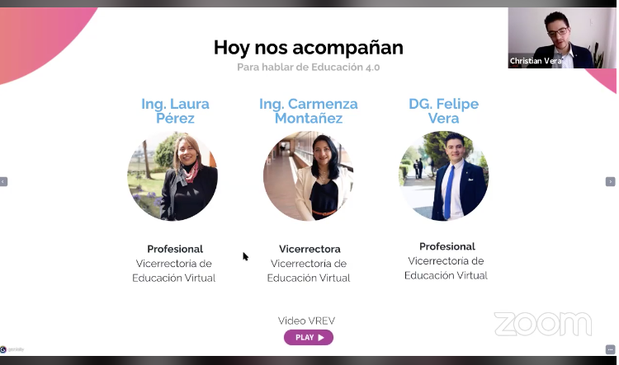Screen dimensions: 619x365
Task: Select Laura Pérez's circular photo
Action: 172,175
